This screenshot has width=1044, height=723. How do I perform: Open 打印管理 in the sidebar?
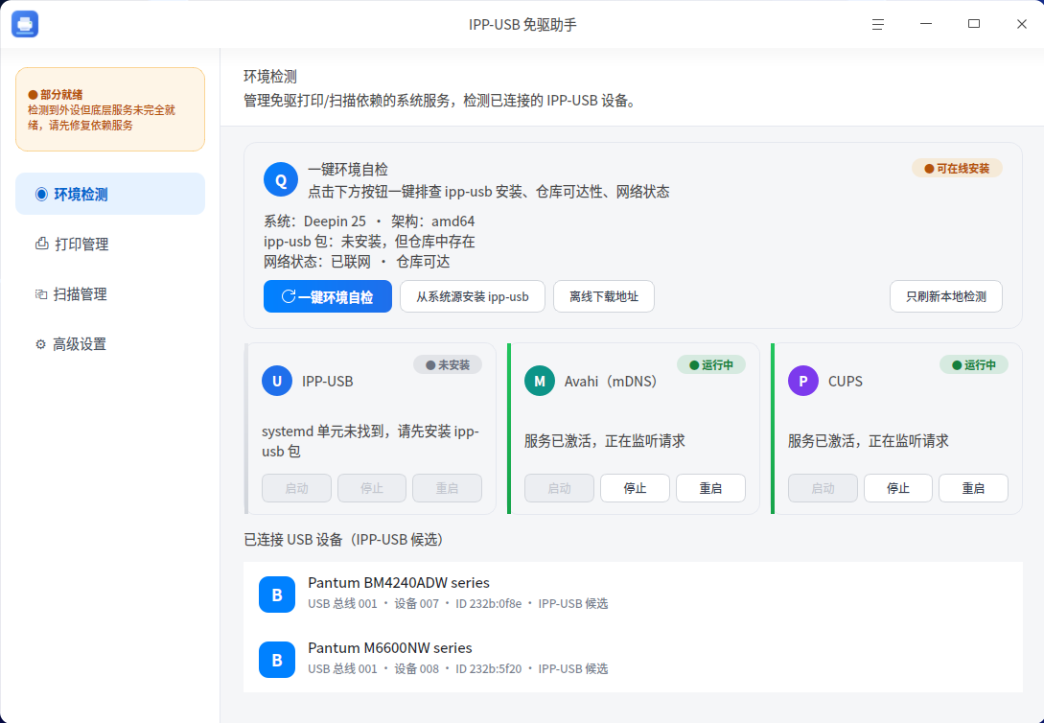110,244
